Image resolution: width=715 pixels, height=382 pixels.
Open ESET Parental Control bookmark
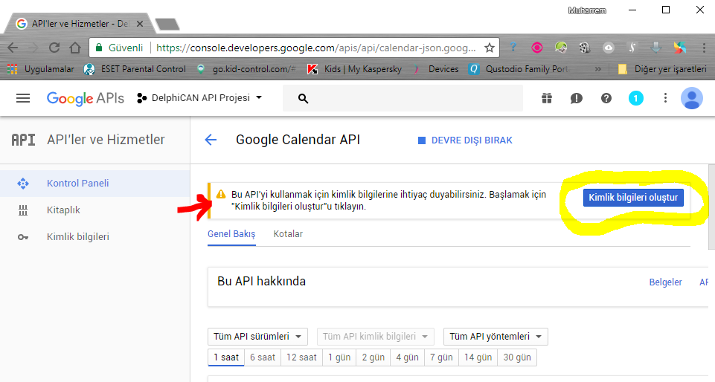[135, 69]
